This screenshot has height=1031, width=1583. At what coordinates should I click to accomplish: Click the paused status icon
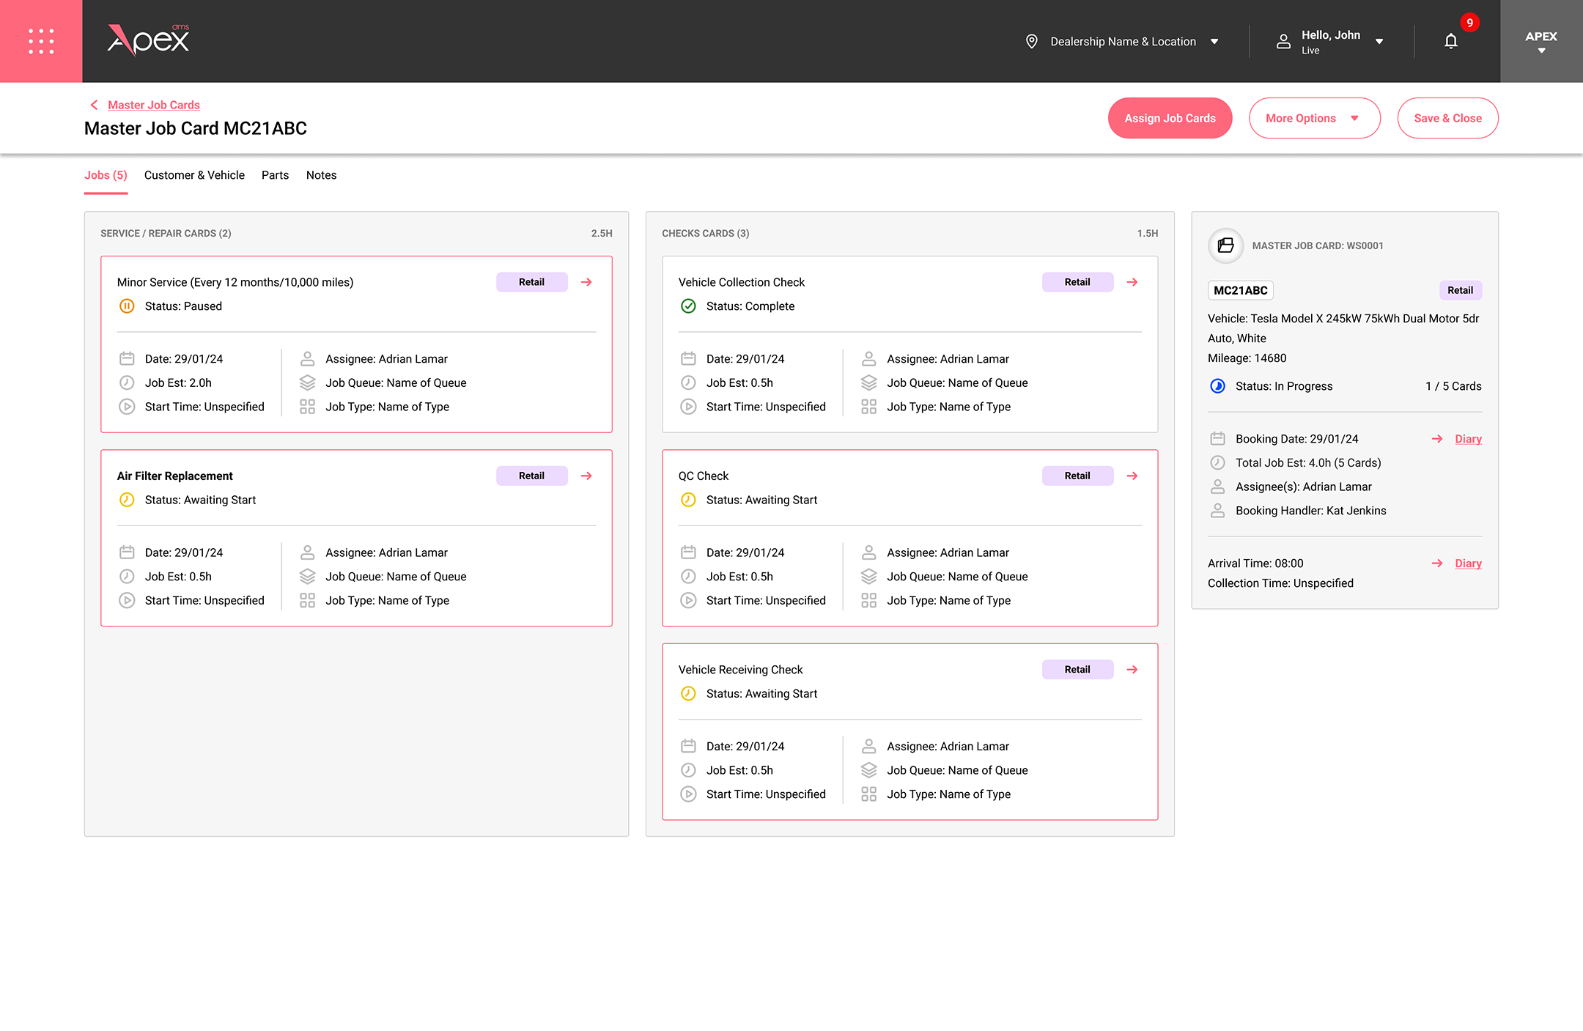(x=127, y=306)
